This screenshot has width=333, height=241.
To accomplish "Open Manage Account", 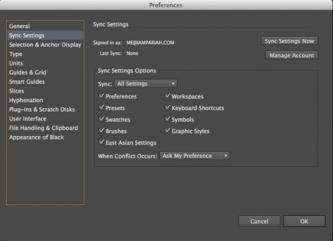I will tap(292, 56).
